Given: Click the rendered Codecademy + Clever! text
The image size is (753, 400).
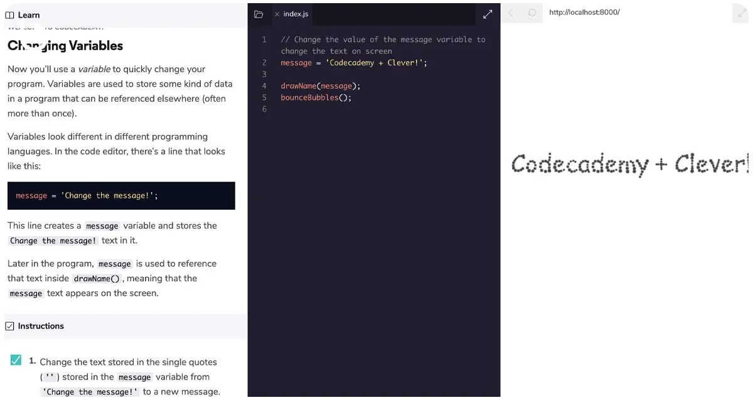Looking at the screenshot, I should [x=629, y=165].
